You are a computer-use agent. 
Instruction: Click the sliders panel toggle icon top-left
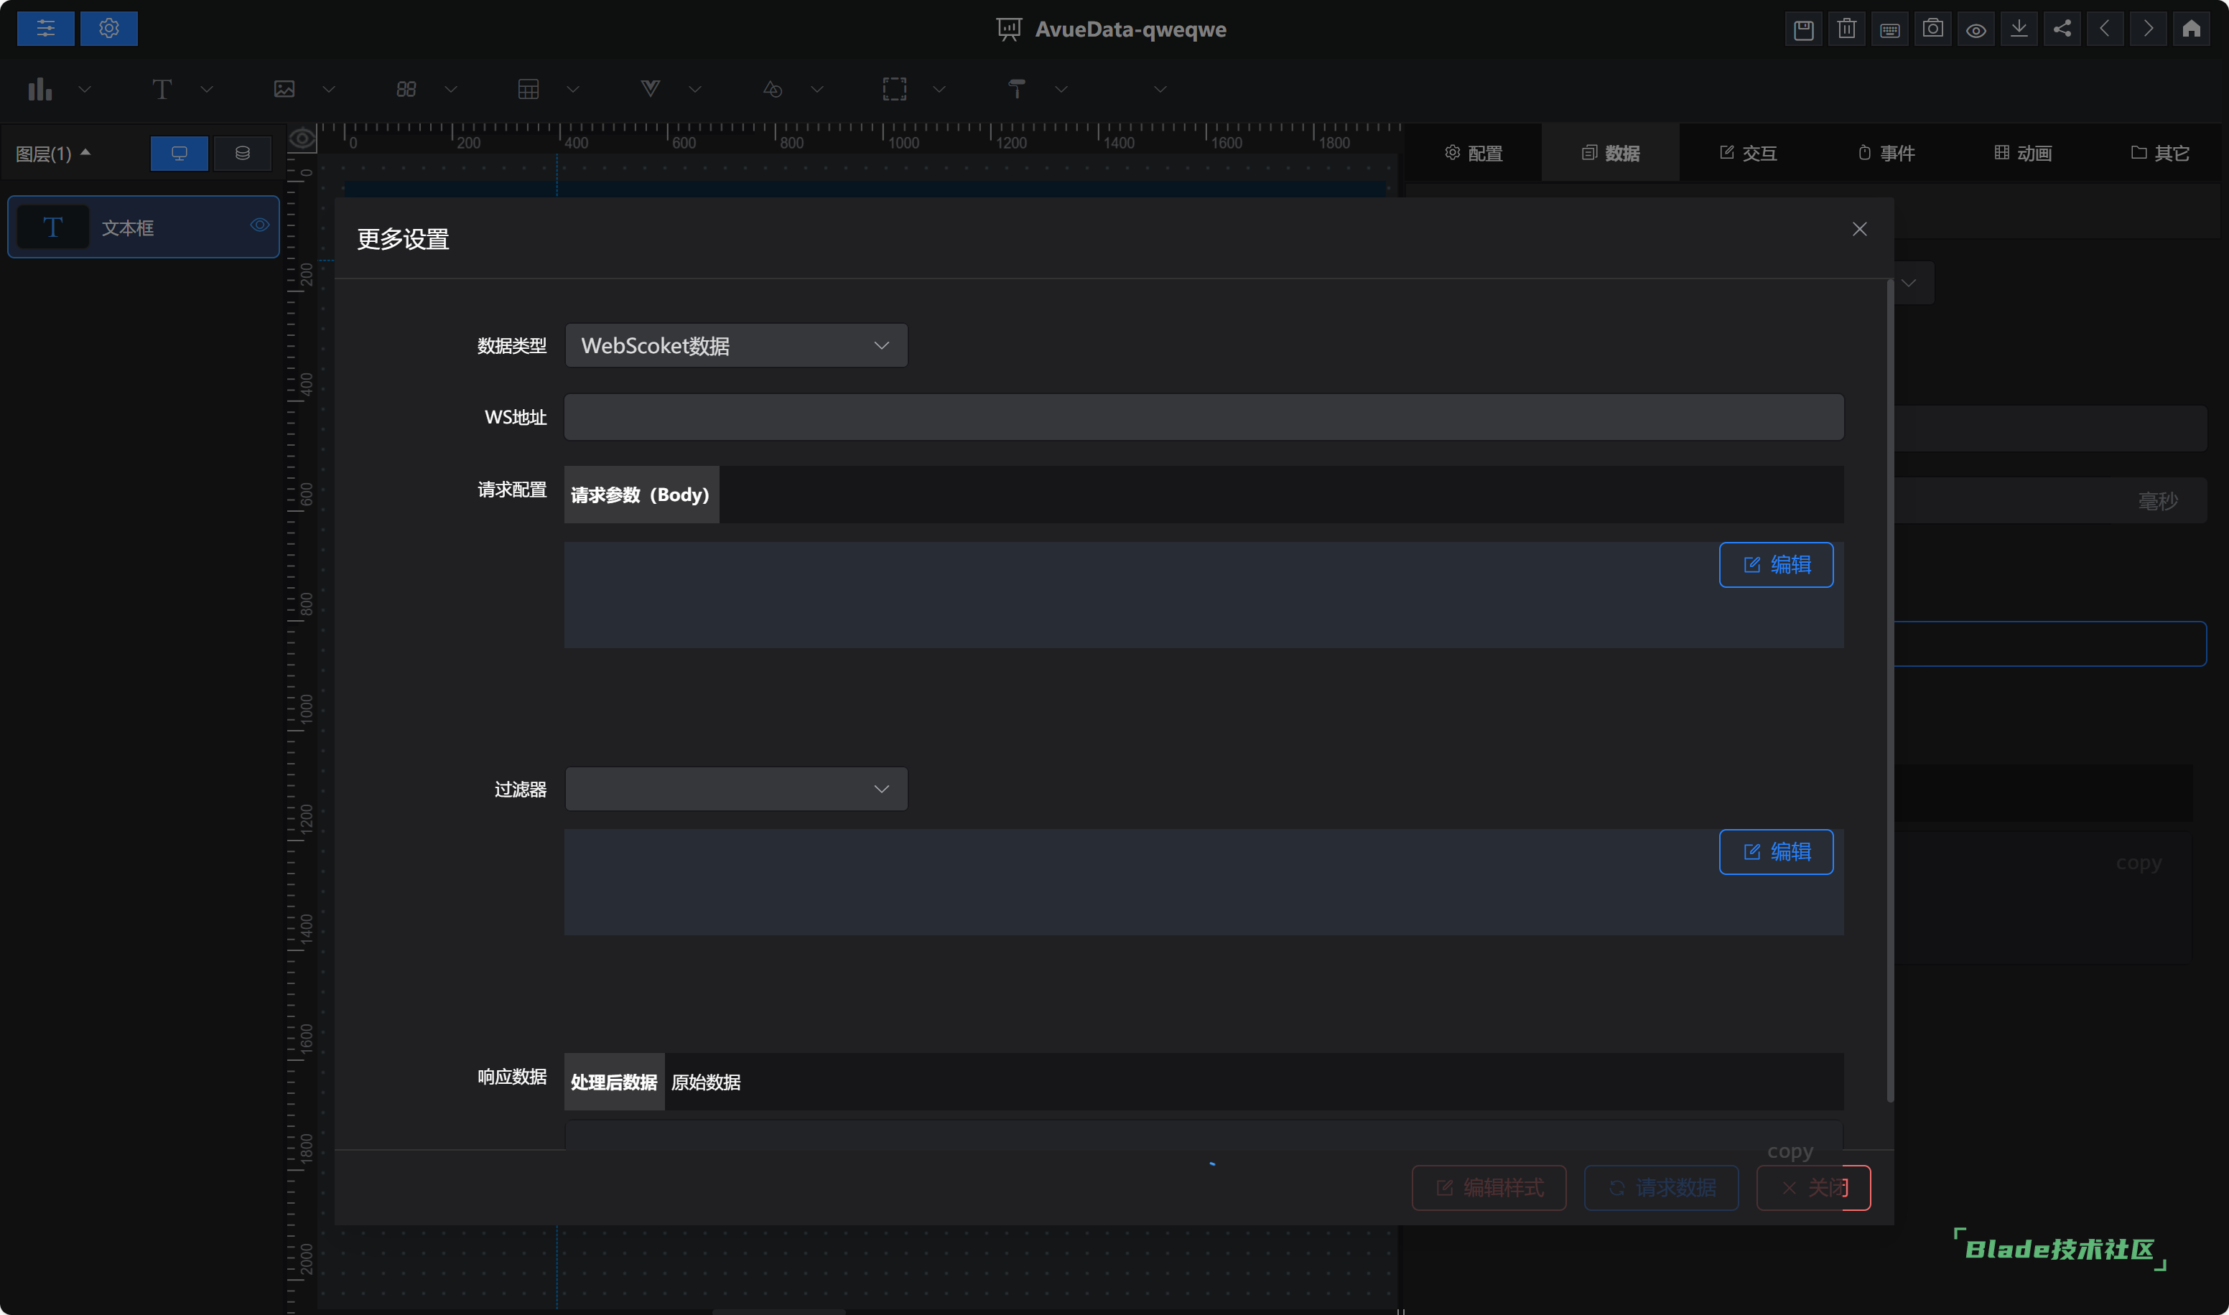click(45, 29)
